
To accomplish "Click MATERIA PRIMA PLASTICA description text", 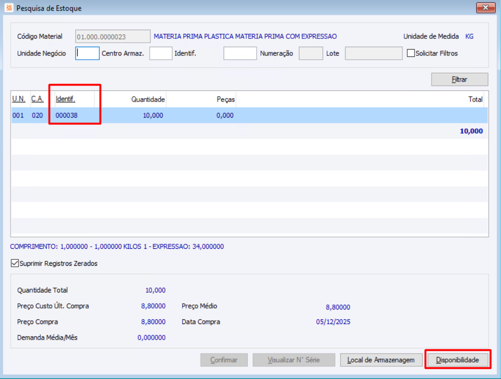I will tap(245, 36).
